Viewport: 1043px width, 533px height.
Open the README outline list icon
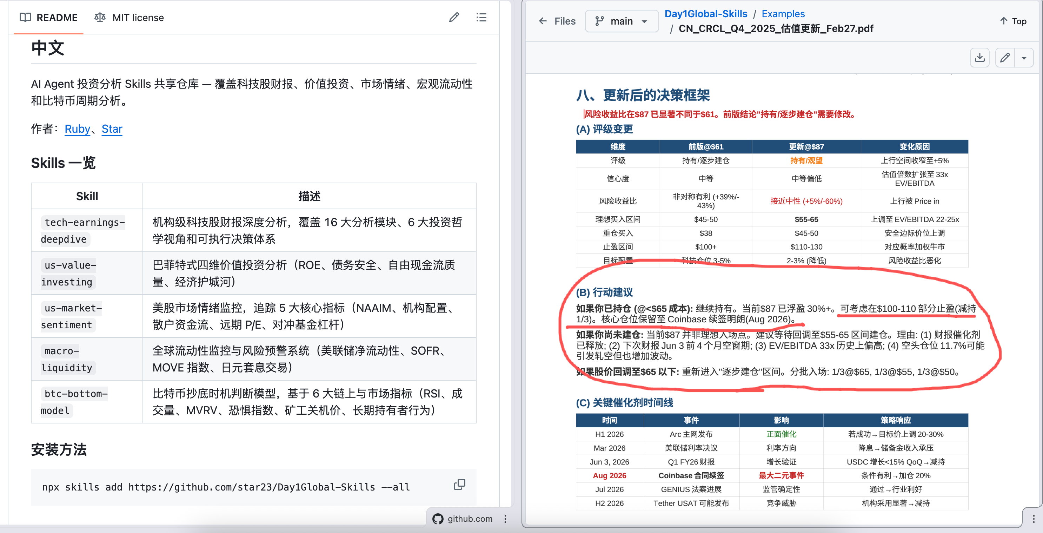point(481,18)
